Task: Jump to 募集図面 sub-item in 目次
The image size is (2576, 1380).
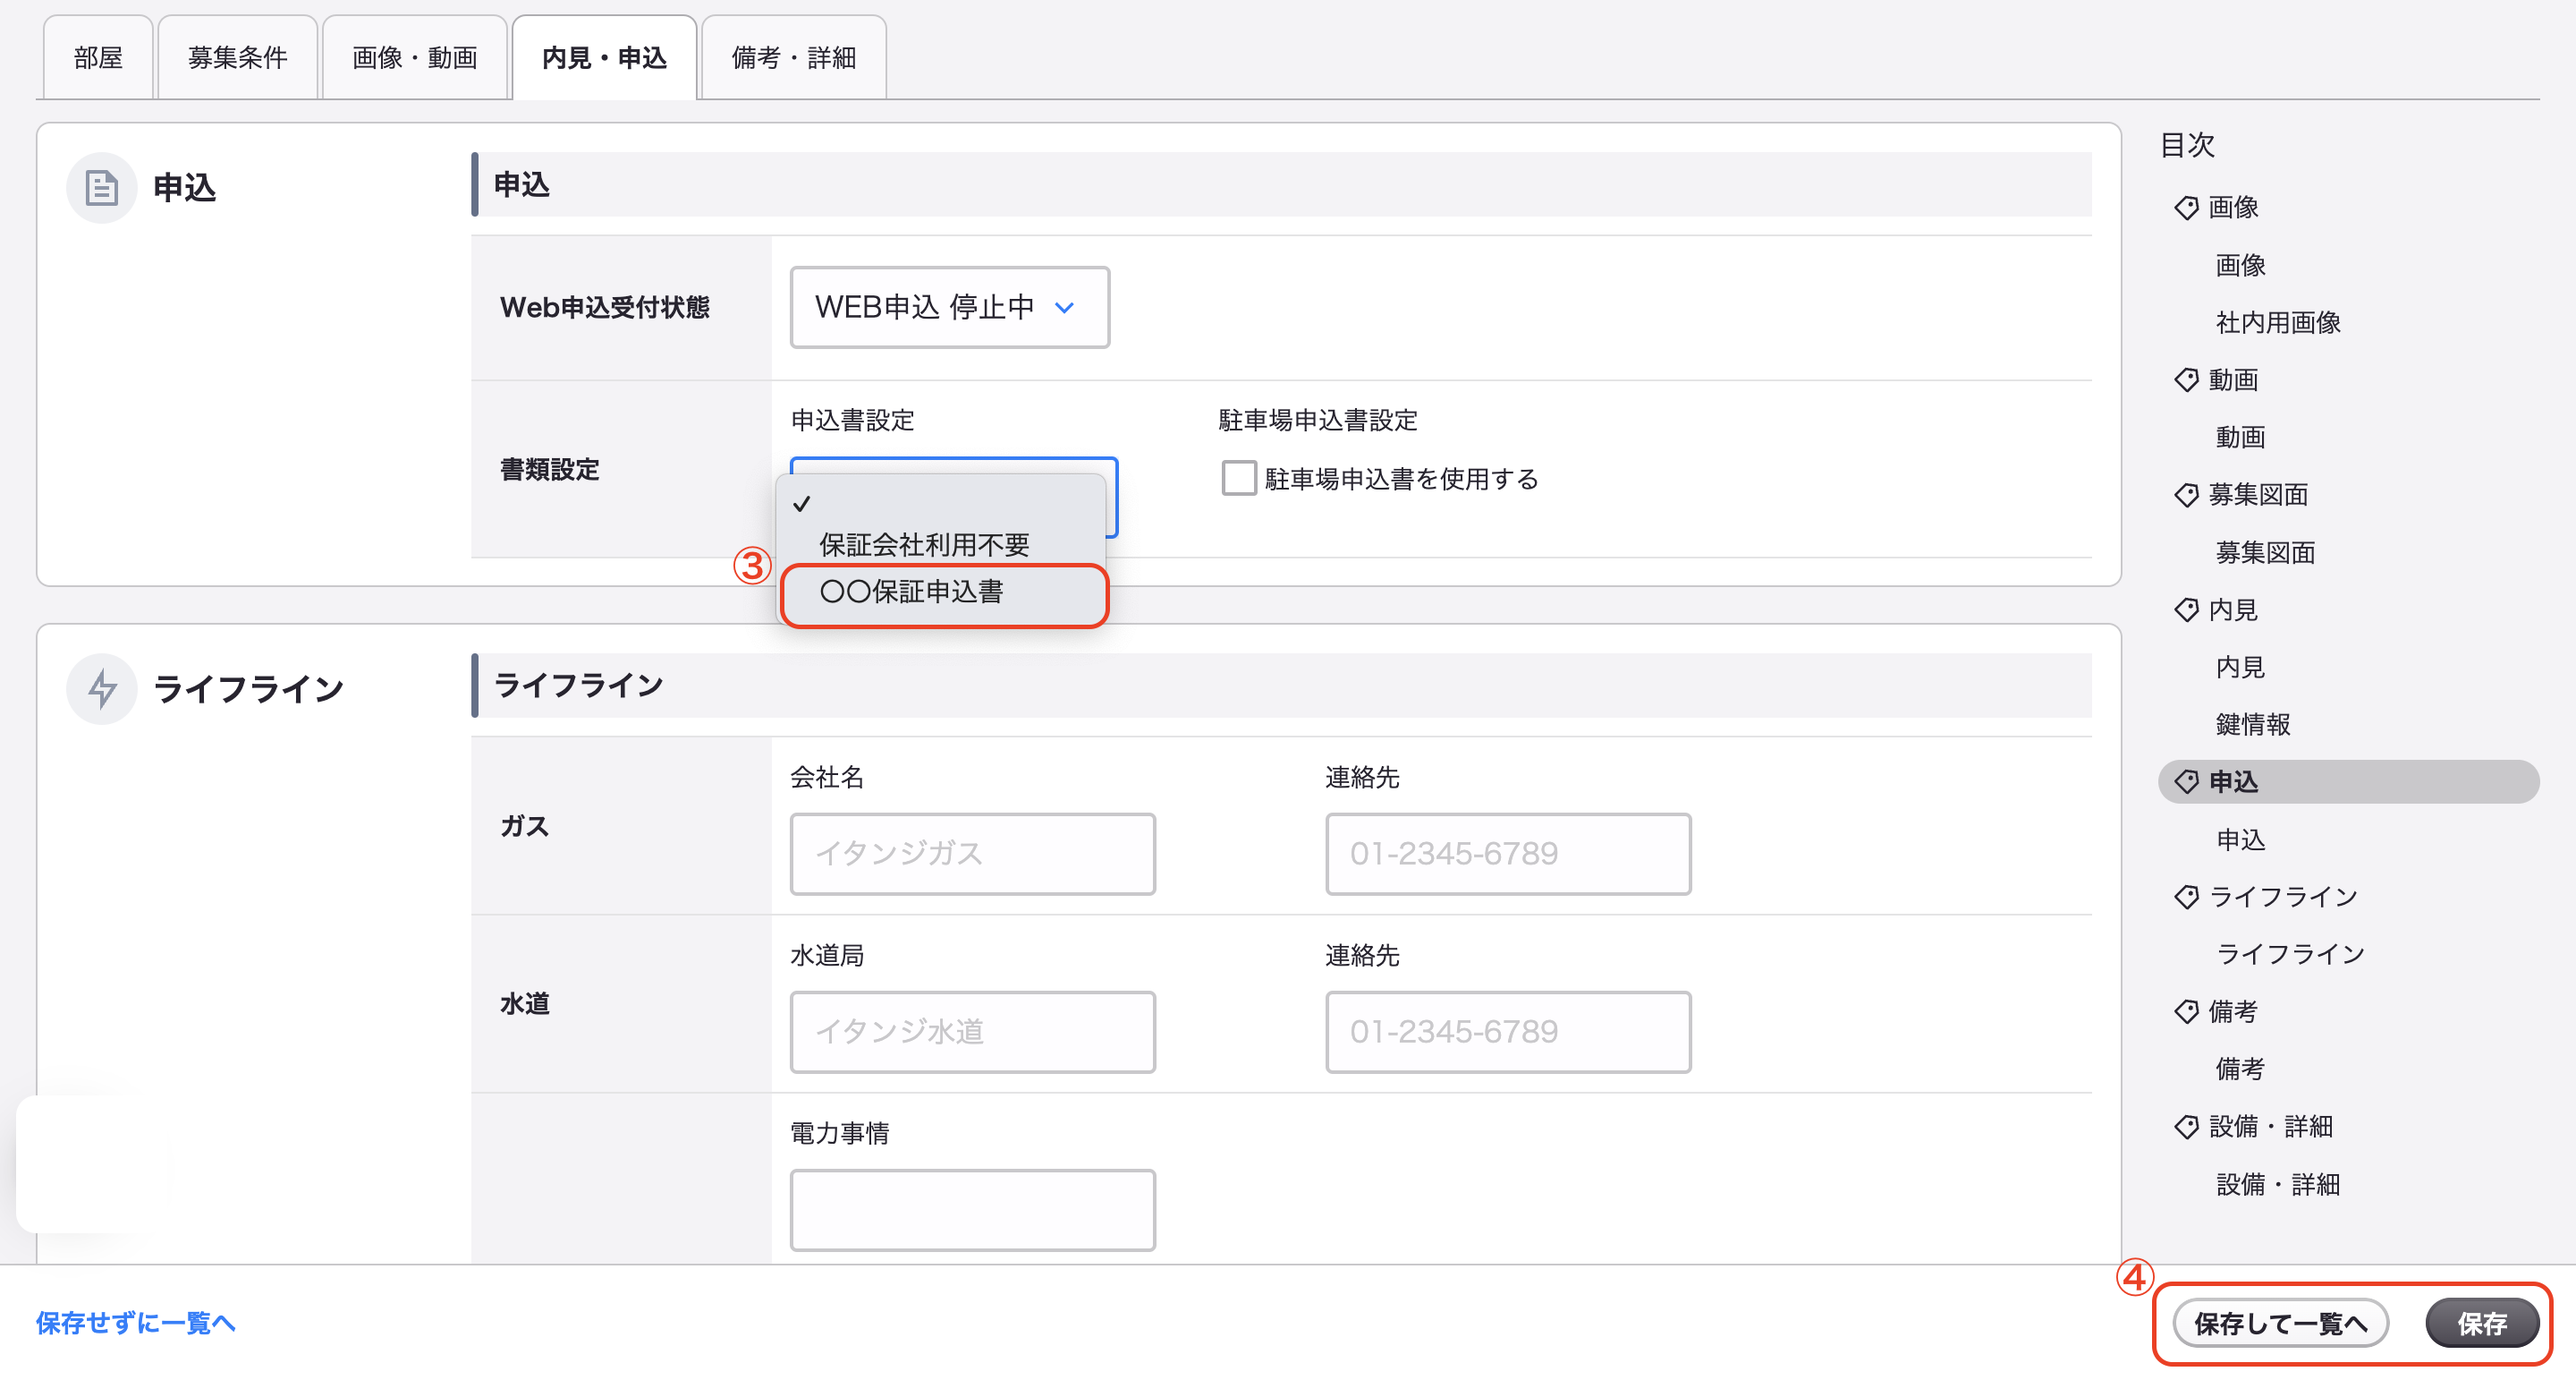Action: (2265, 552)
